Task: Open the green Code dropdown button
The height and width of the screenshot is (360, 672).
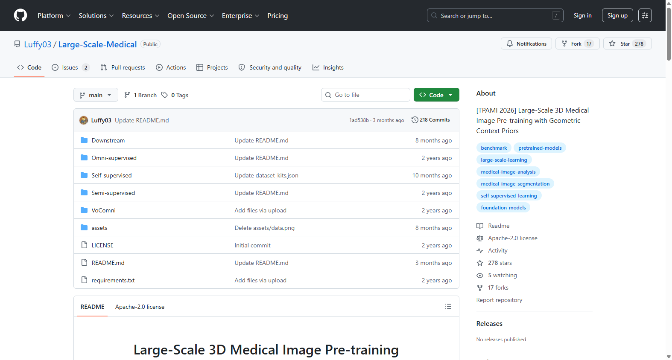Action: click(x=436, y=95)
